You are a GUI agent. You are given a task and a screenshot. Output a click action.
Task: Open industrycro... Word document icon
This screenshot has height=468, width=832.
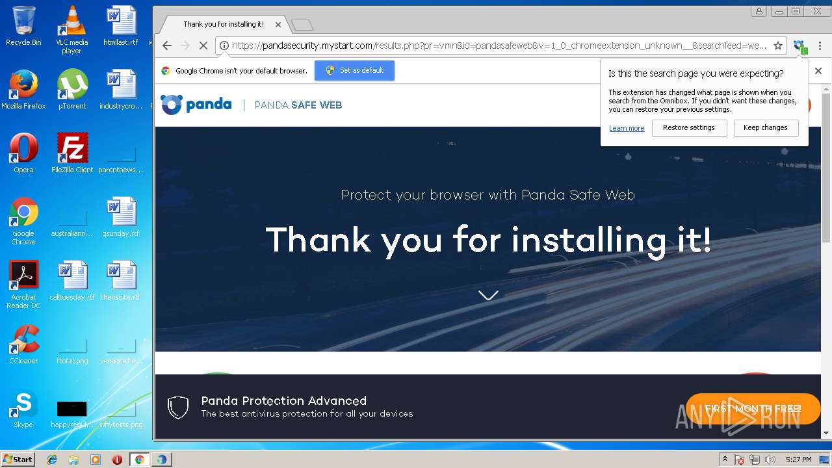121,90
